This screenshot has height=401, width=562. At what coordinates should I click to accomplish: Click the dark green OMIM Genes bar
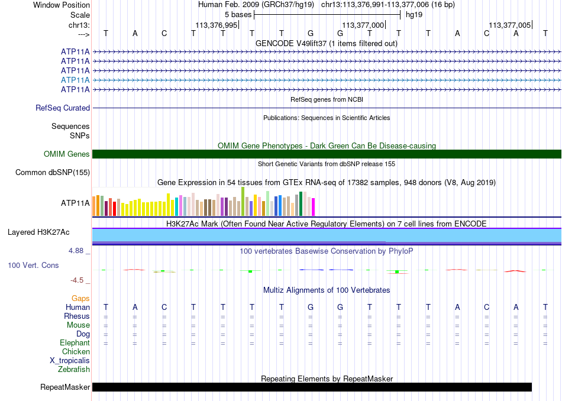coord(327,154)
